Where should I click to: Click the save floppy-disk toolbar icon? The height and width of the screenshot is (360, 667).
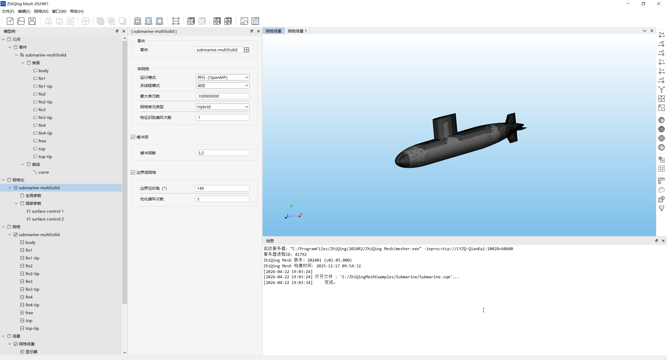[x=32, y=21]
